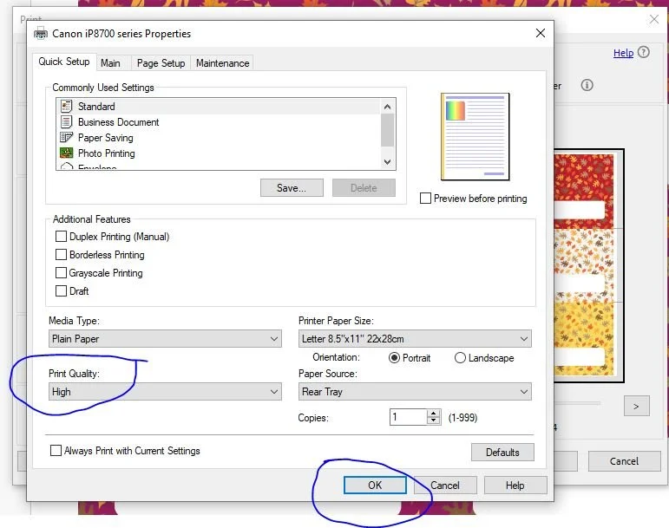
Task: Go to next page arrow in Print window
Action: 637,406
